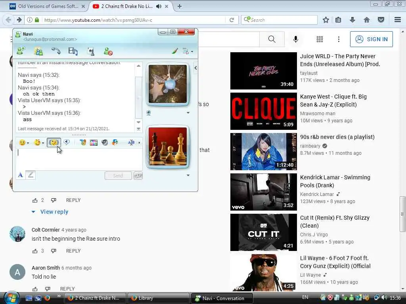
Task: Open YouTube settings three-dot menu
Action: pos(339,39)
